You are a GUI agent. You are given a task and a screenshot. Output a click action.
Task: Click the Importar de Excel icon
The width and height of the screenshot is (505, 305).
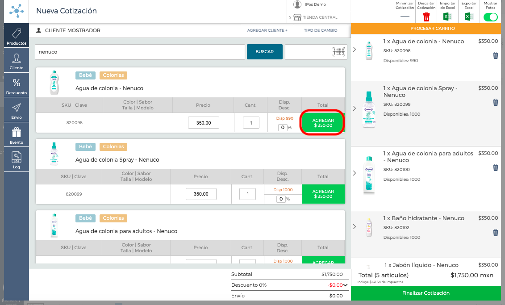[x=447, y=17]
